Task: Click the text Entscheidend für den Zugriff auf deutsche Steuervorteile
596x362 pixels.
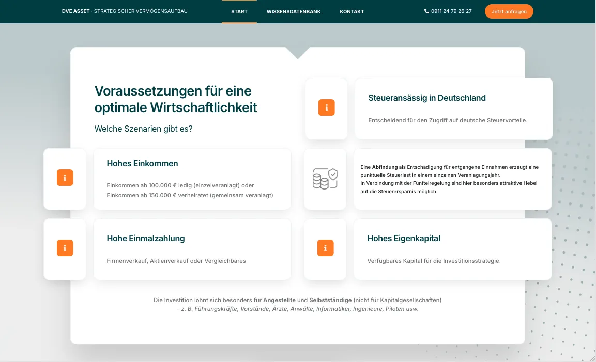Action: click(x=448, y=120)
